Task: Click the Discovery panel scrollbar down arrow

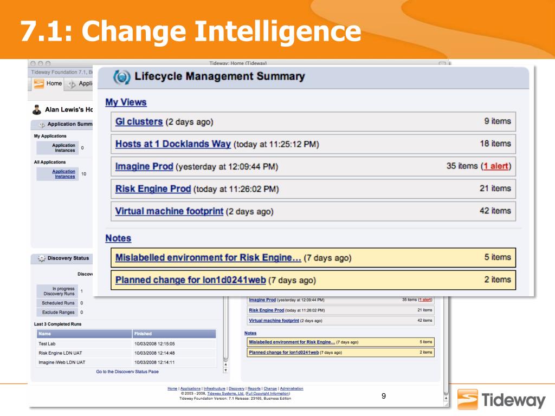Action: click(x=225, y=370)
